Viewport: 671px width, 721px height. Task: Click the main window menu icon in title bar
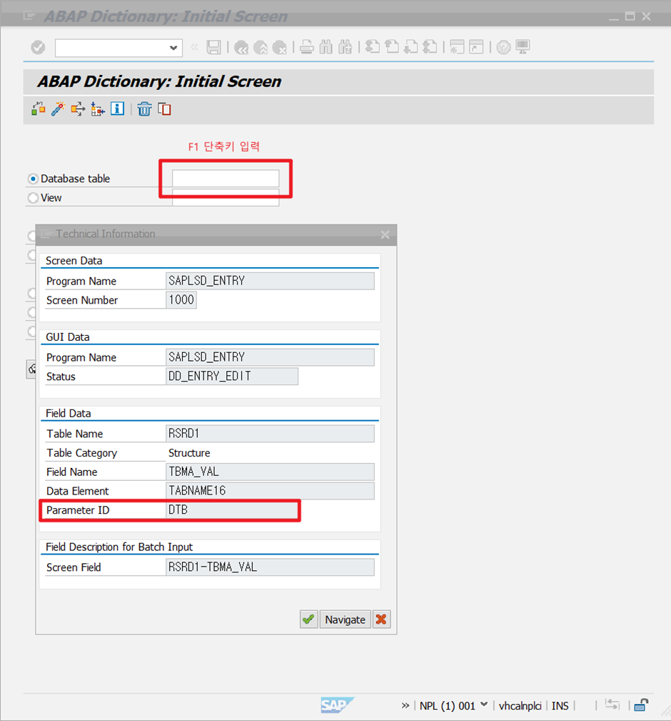29,16
